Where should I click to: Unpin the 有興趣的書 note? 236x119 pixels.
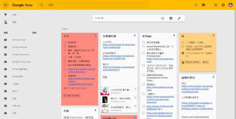135,36
